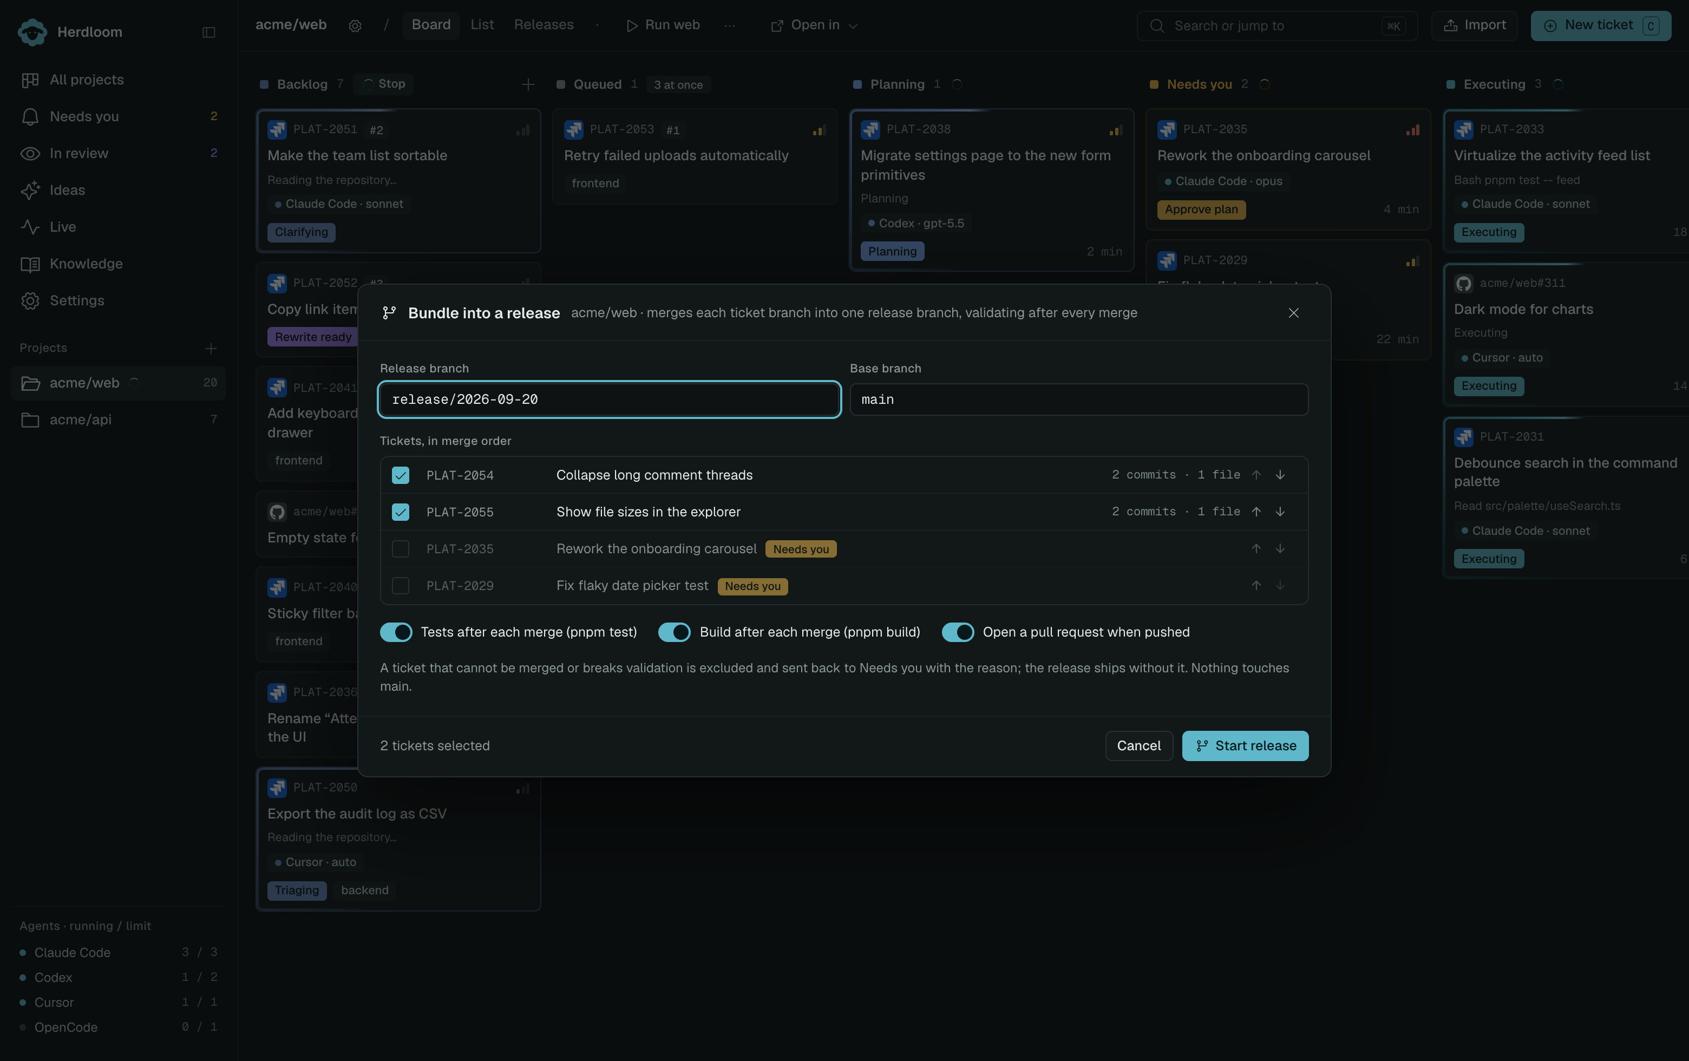Click the Release branch input field
Image resolution: width=1689 pixels, height=1061 pixels.
609,399
